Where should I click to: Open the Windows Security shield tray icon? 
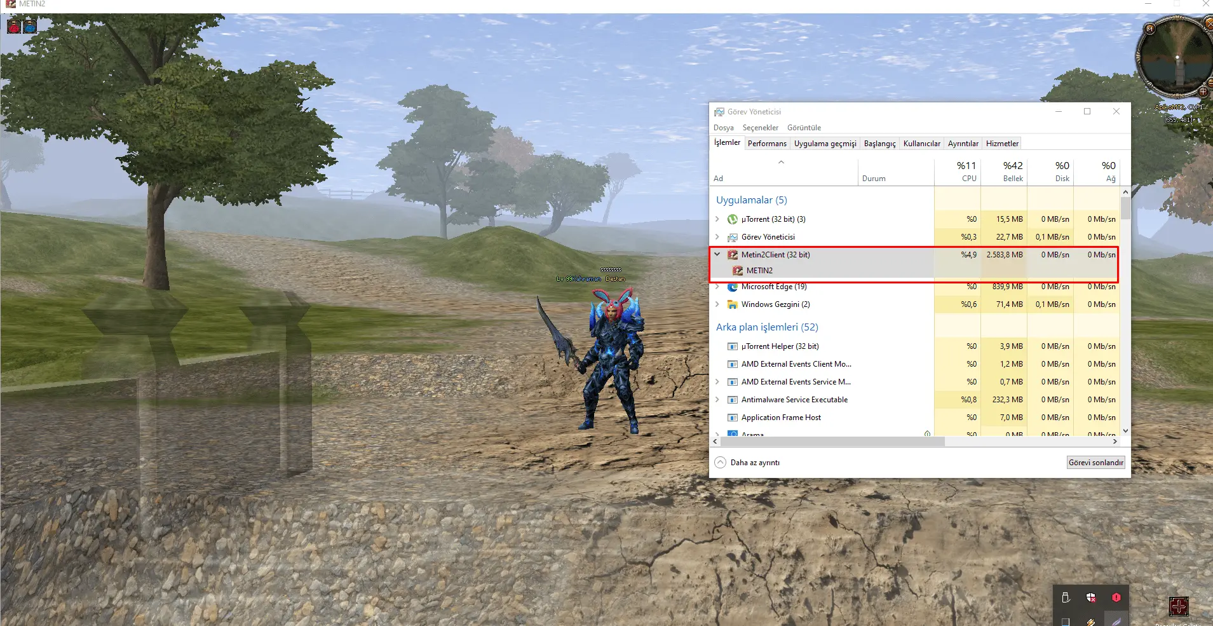click(1091, 597)
